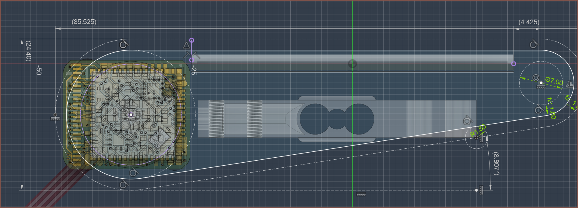Screen dimensions: 578x208
Task: Click the tangent constraint glyph near R1.80
Action: tap(467, 121)
